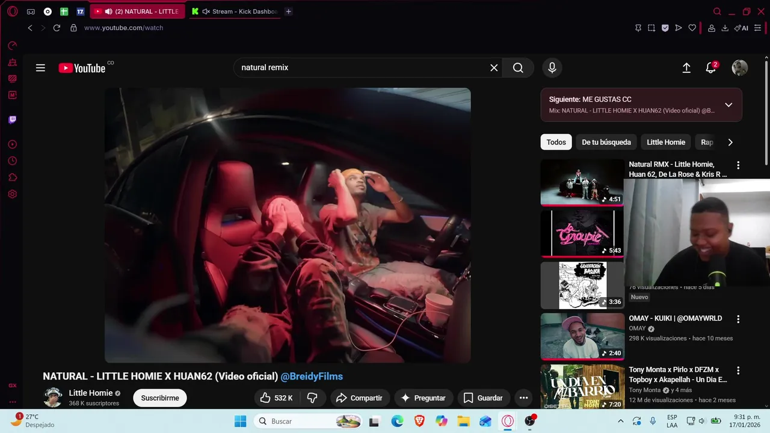Clear the YouTube search text
The height and width of the screenshot is (433, 770).
[x=494, y=68]
